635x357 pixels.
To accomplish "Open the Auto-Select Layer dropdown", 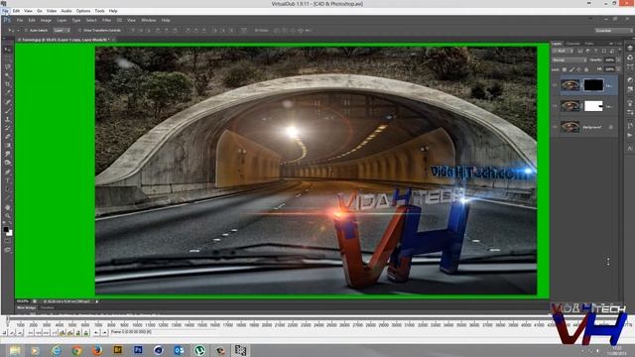I will click(x=62, y=31).
